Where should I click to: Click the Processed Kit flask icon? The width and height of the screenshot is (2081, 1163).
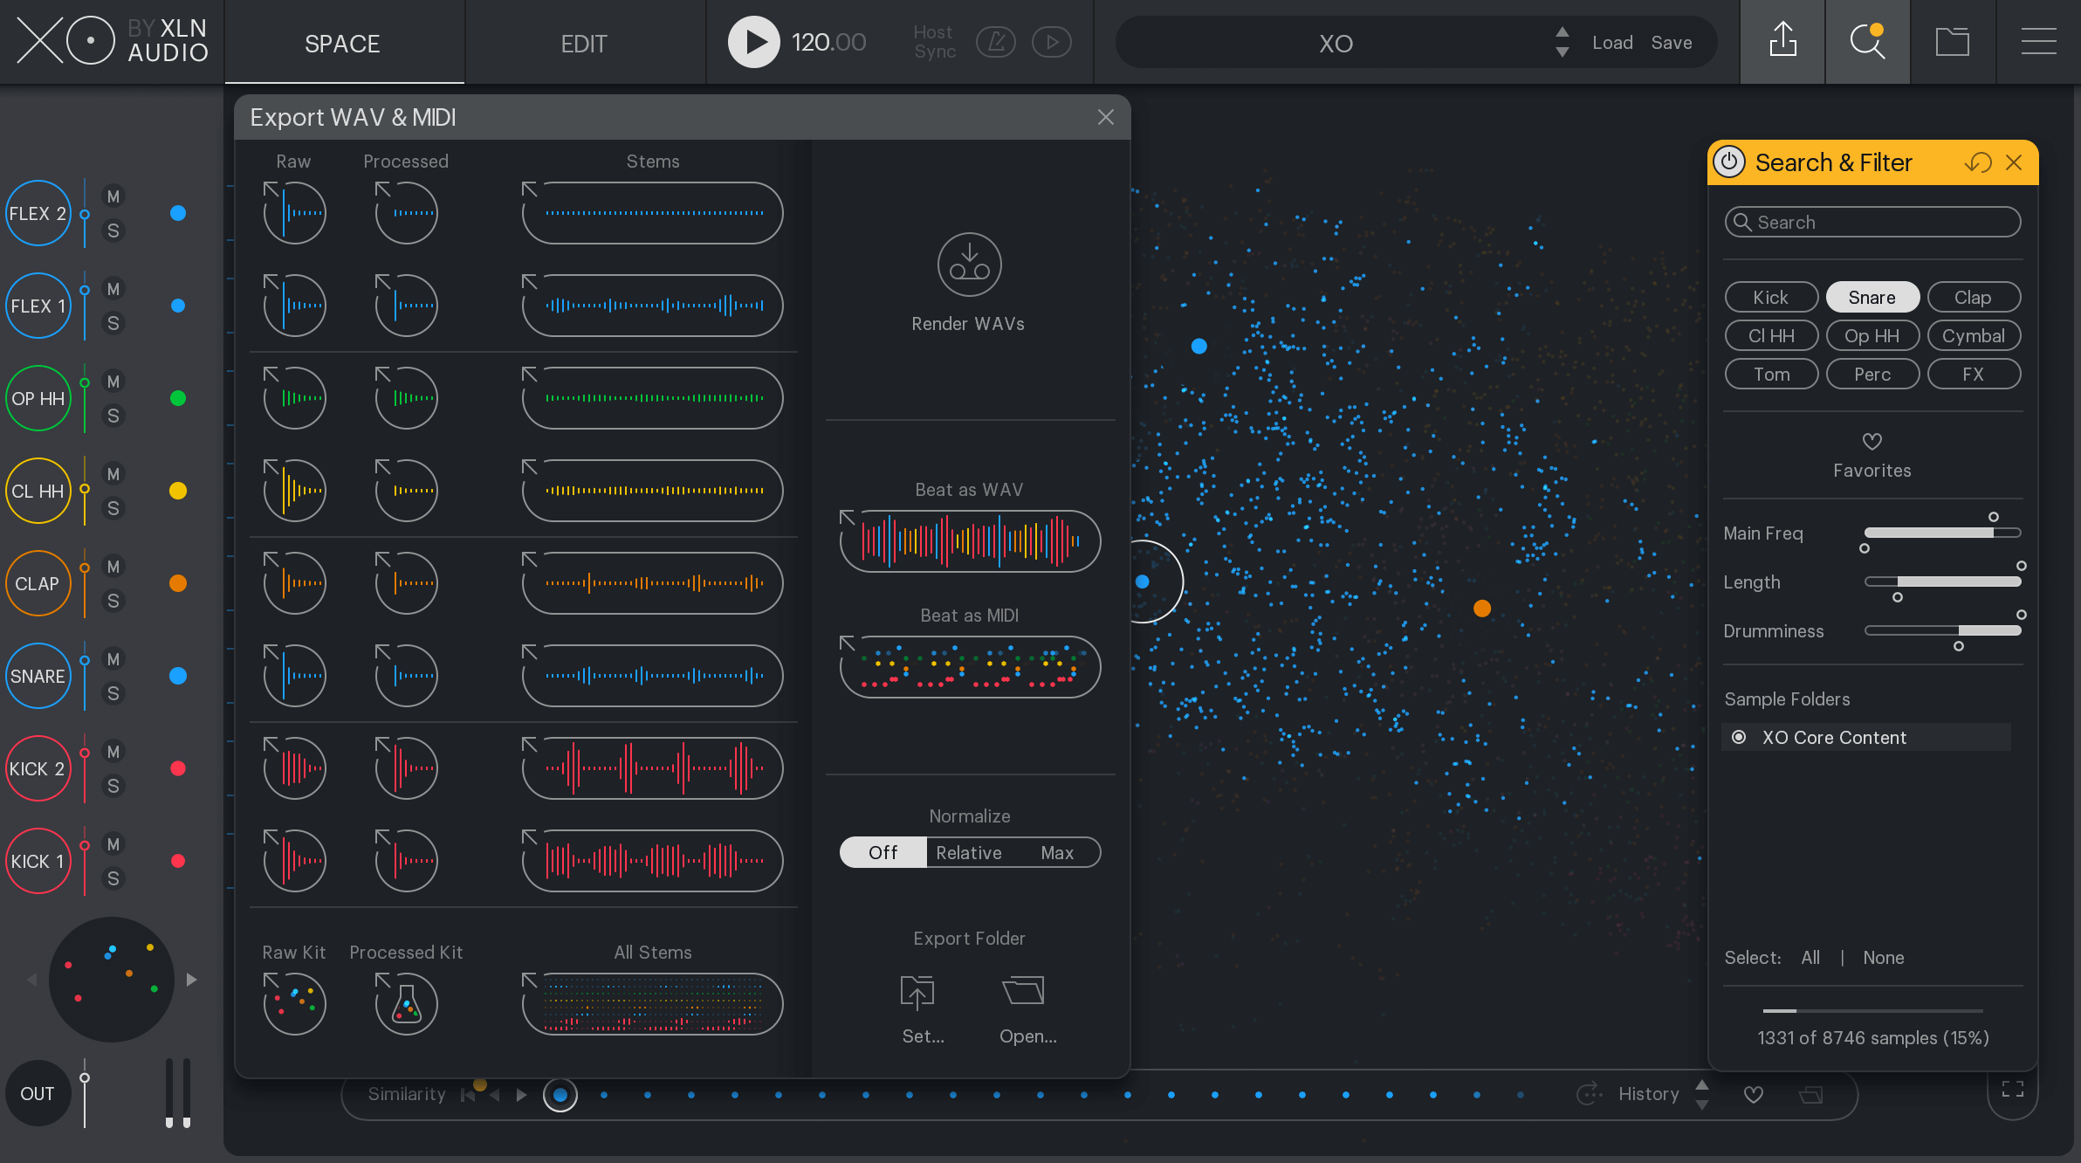click(x=407, y=1004)
